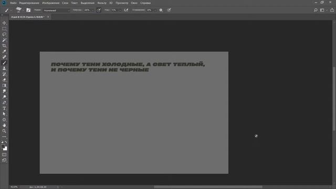Select the History Brush tool
336x189 pixels.
(4, 74)
